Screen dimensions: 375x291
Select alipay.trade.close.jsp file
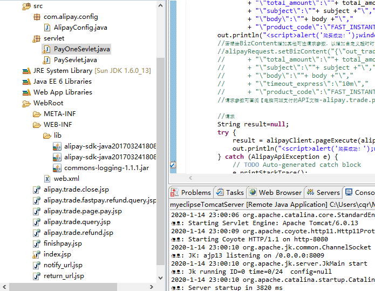click(76, 190)
